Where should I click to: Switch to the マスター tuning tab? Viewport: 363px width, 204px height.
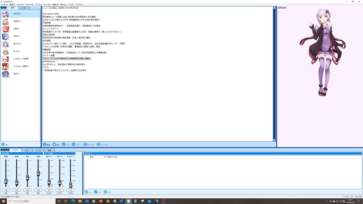click(x=15, y=150)
